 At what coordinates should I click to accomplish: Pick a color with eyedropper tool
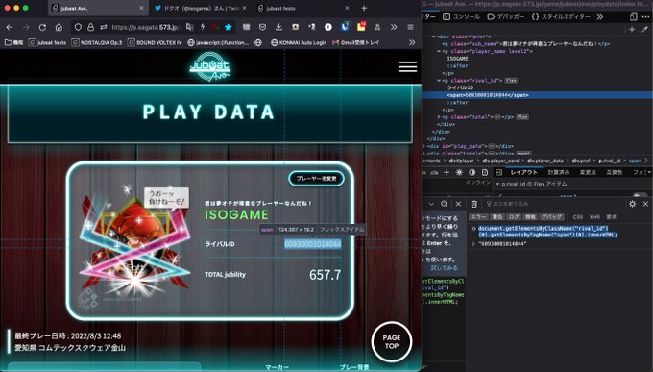645,29
